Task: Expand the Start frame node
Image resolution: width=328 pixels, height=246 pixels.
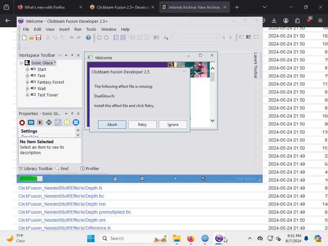Action: point(28,69)
